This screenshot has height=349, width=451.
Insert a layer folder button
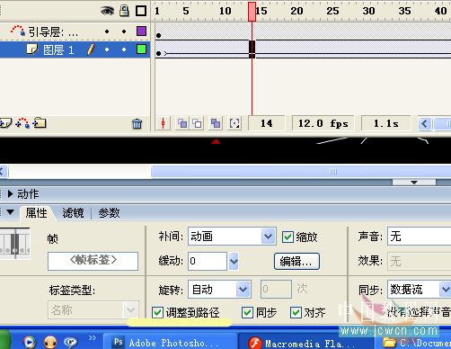tap(40, 123)
